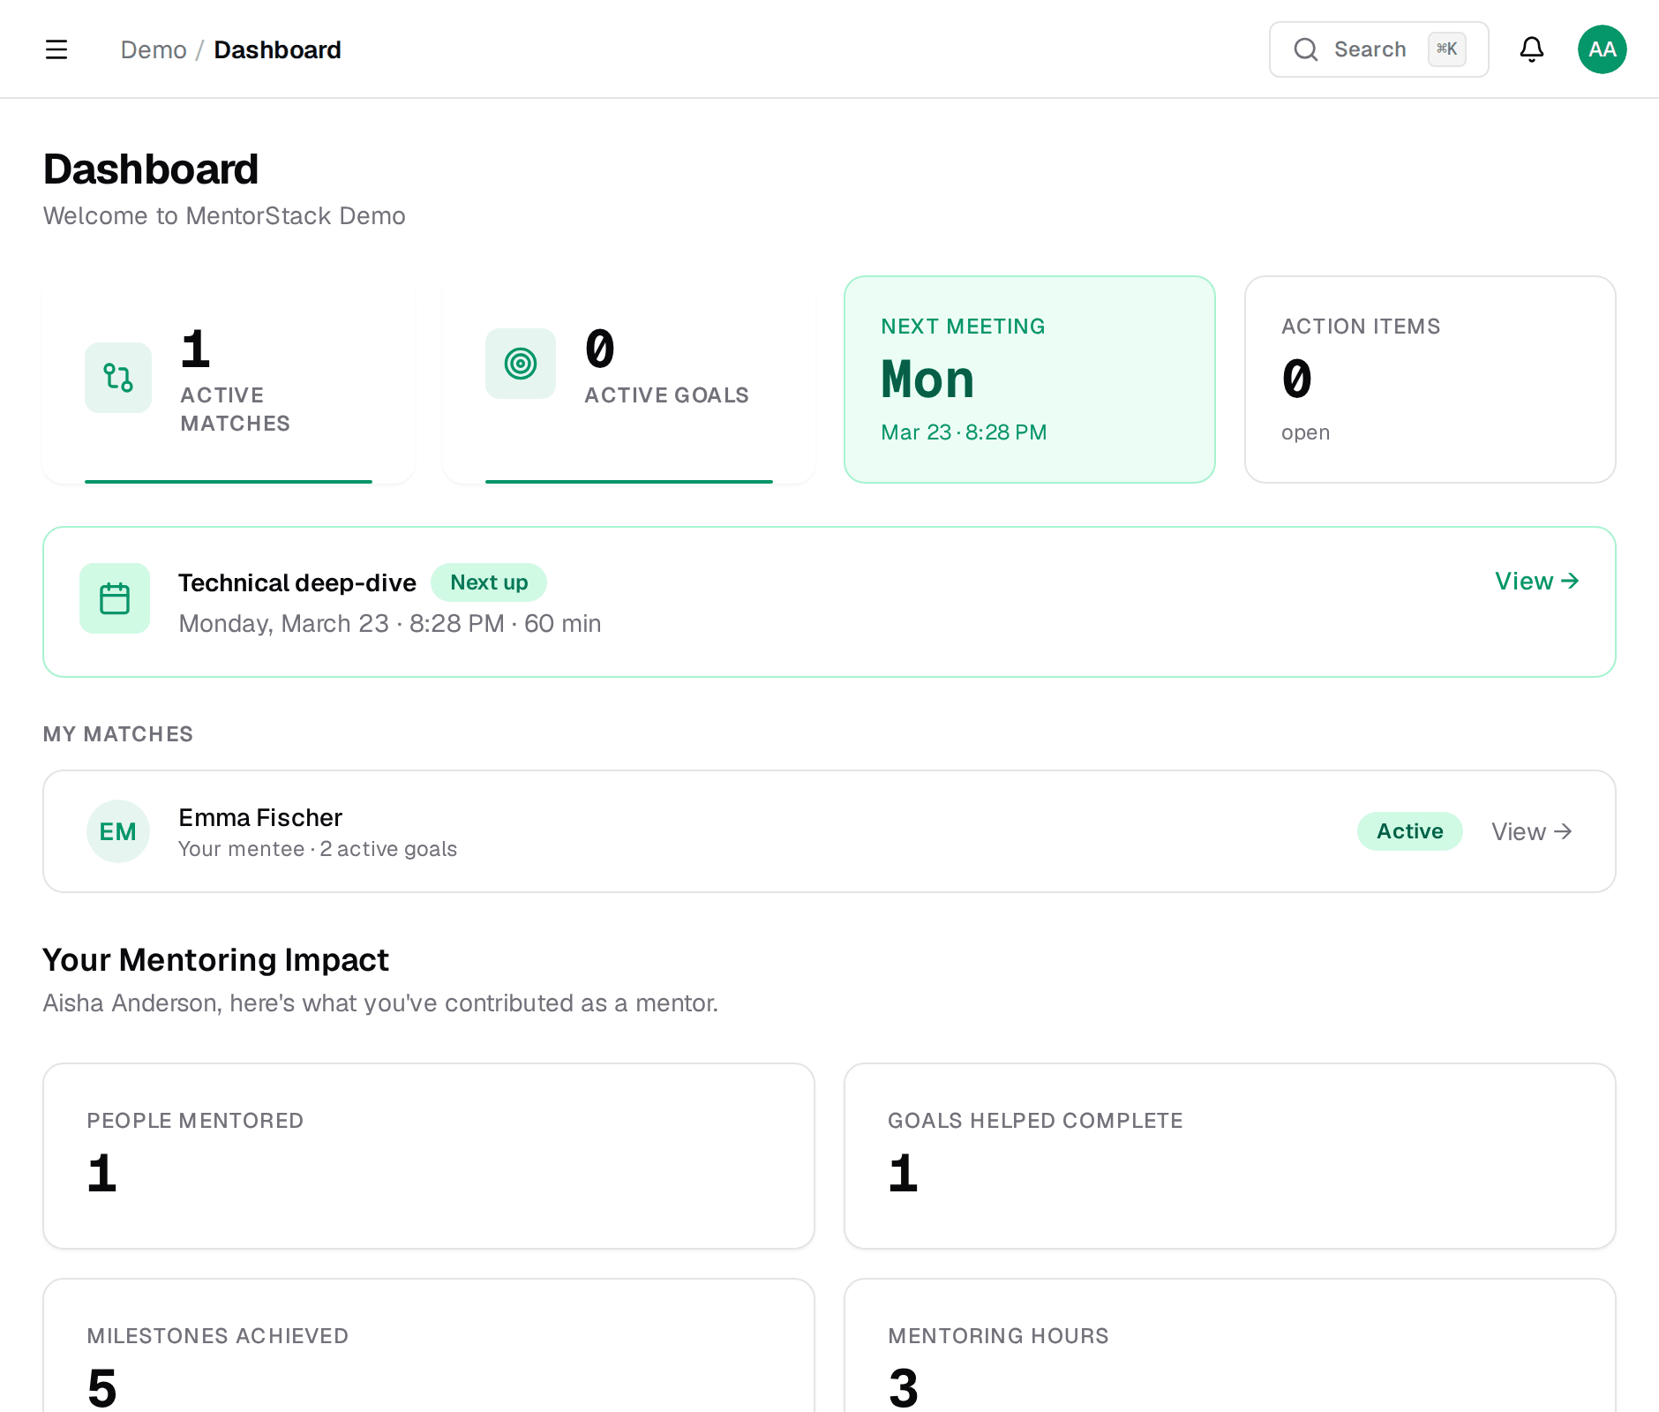Click the Active Goals target icon

click(521, 364)
